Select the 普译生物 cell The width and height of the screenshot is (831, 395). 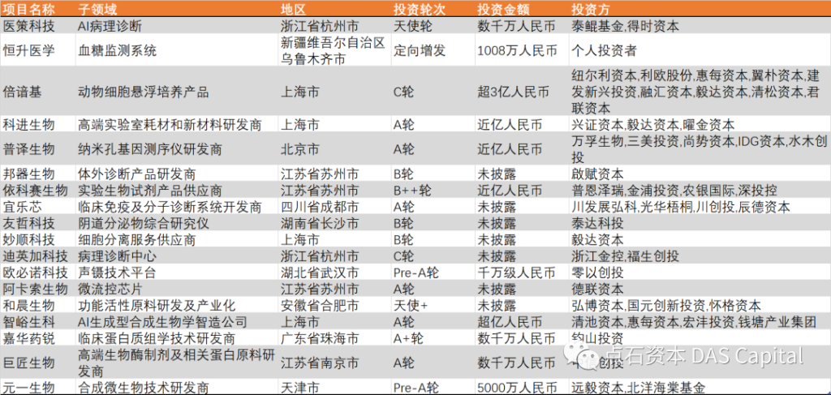click(x=38, y=148)
